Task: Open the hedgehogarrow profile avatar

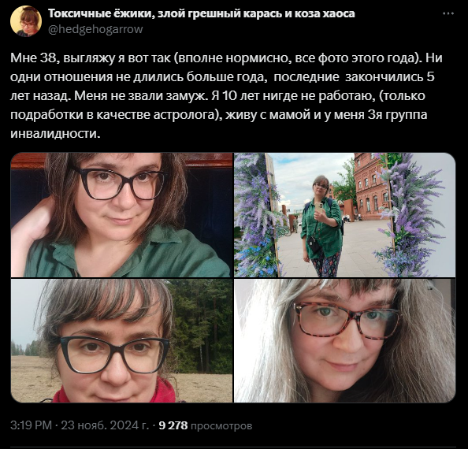Action: pos(26,21)
